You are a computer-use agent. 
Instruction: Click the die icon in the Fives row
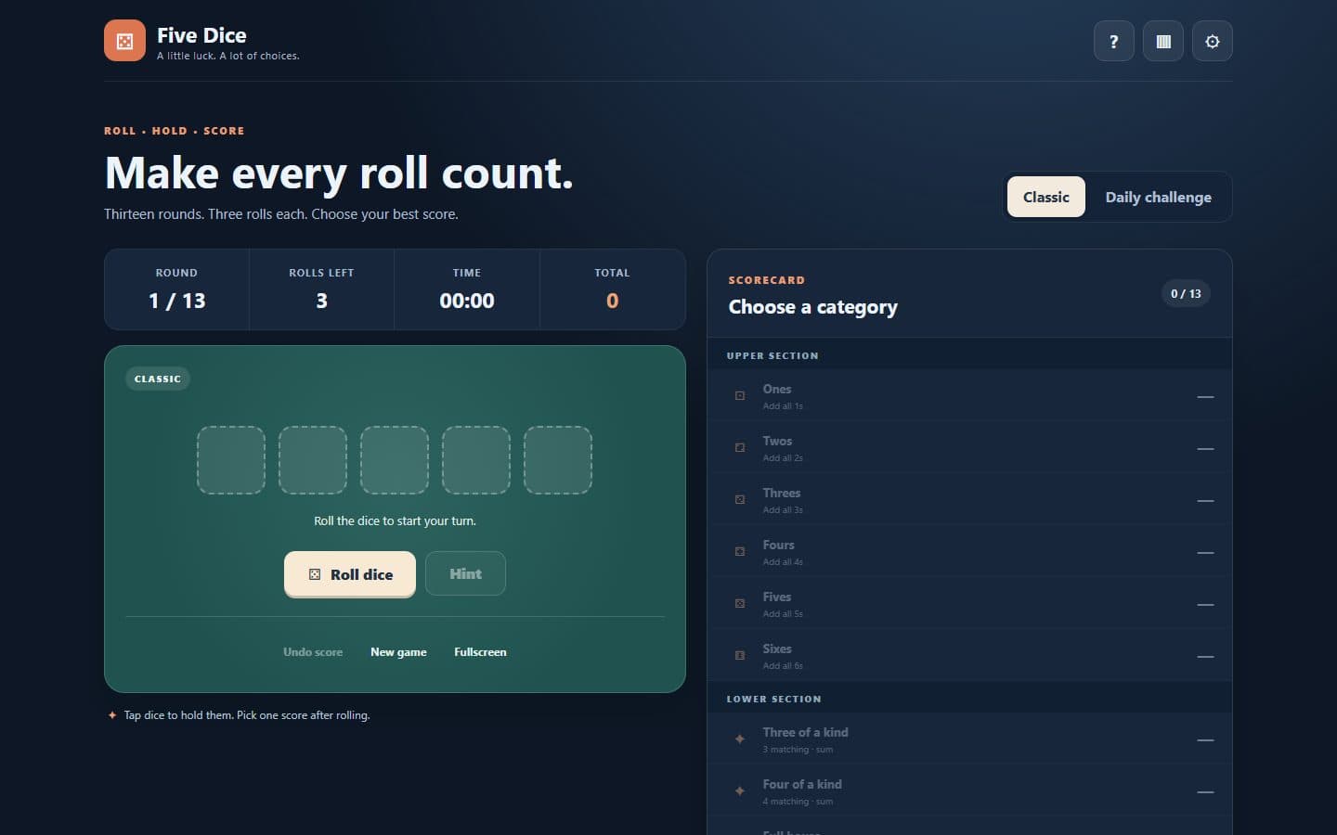point(740,604)
